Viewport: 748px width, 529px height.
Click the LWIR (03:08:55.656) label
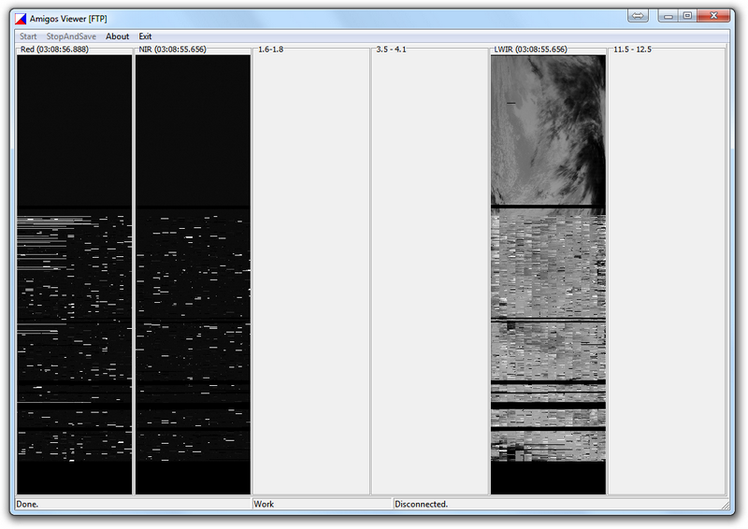(530, 50)
